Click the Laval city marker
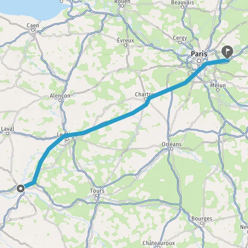Image resolution: width=248 pixels, height=248 pixels. 7,134
